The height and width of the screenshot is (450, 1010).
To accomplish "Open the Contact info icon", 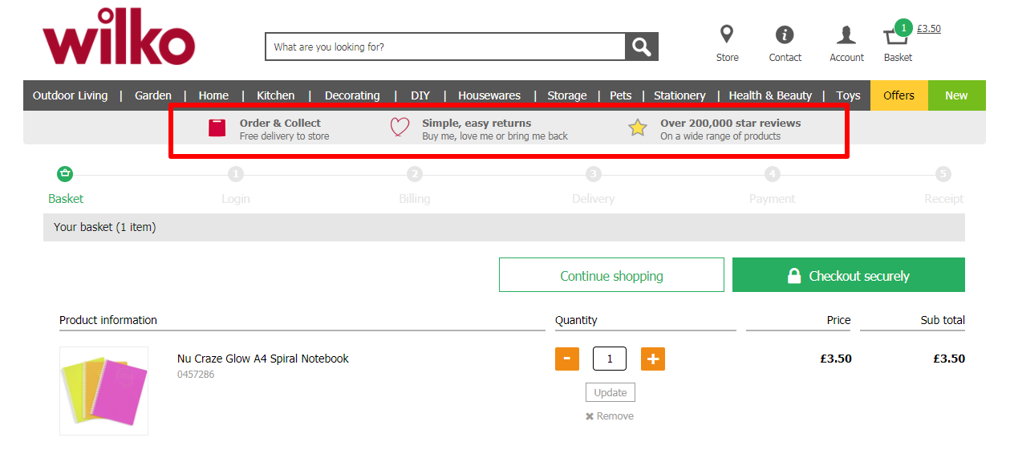I will (785, 34).
